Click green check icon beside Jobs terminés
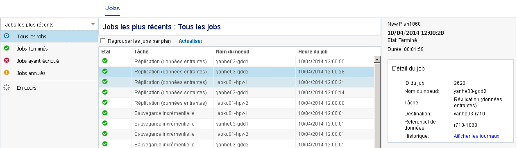The width and height of the screenshot is (517, 148). click(x=7, y=48)
